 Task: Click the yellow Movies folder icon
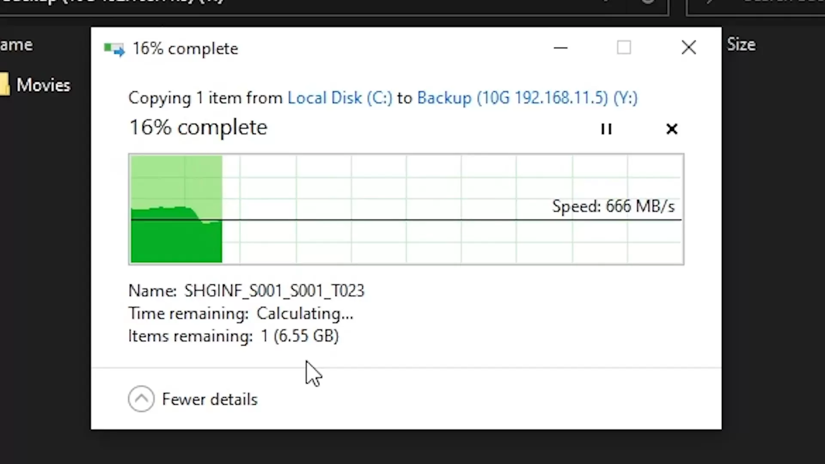4,84
